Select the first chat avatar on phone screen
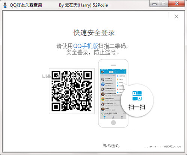The height and width of the screenshot is (155, 187). point(103,79)
